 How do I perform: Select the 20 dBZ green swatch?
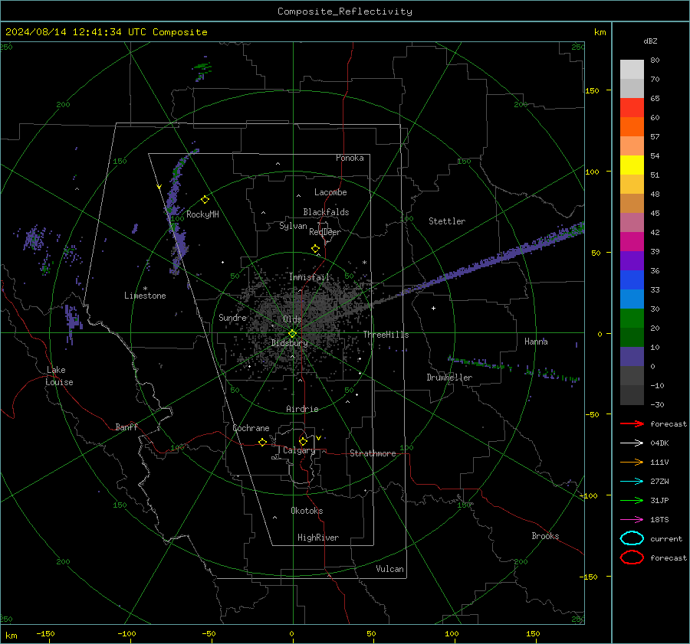(x=632, y=319)
